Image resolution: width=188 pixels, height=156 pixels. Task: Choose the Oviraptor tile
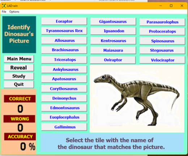pos(113,60)
